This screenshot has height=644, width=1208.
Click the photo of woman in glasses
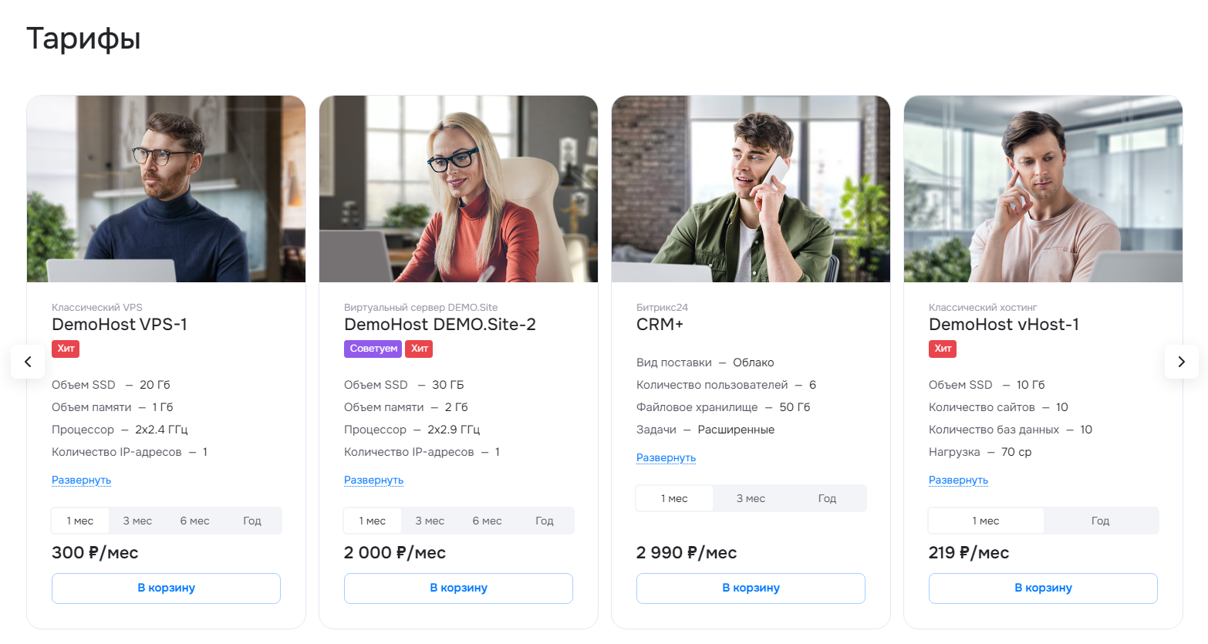click(458, 189)
